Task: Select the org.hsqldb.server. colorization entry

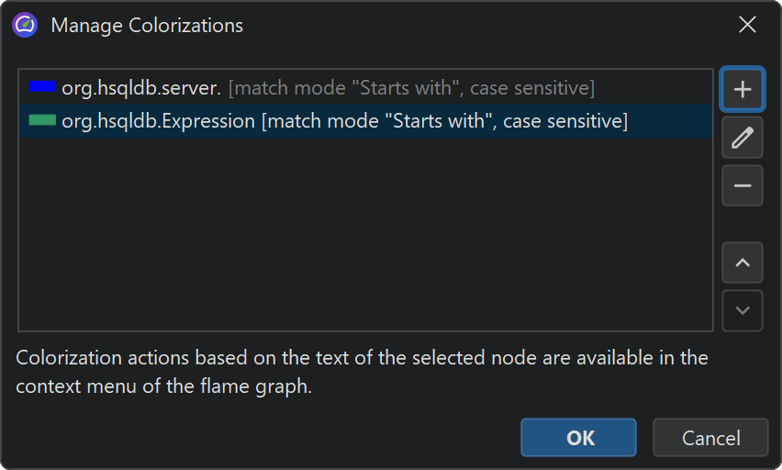Action: click(x=141, y=88)
